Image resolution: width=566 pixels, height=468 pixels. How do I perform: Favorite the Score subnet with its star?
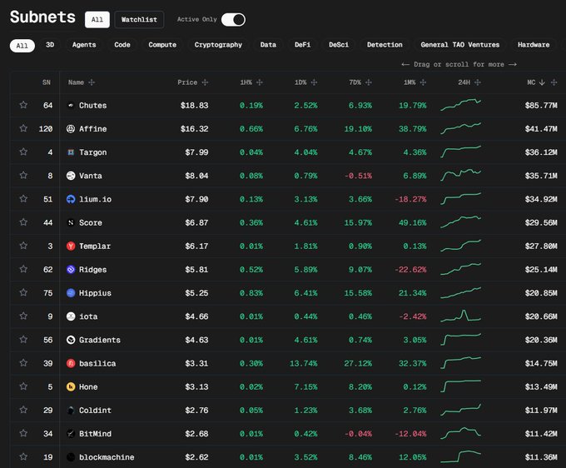point(23,223)
